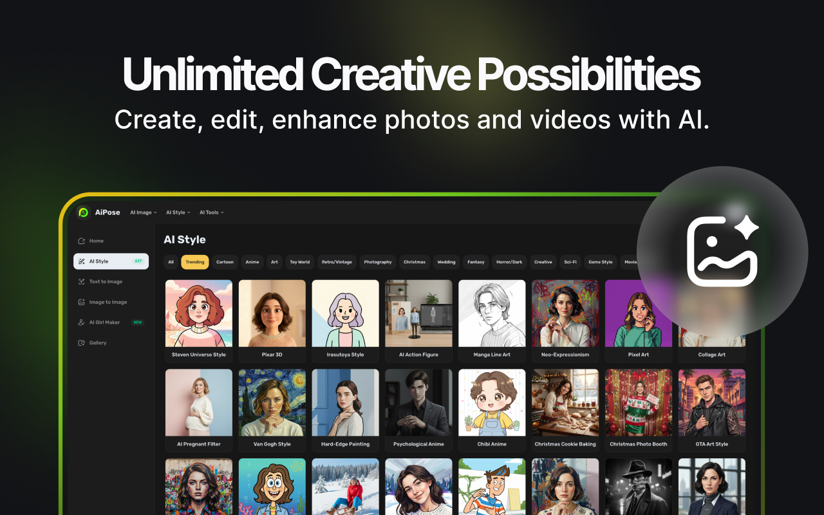Show the Toy World category

pos(300,262)
